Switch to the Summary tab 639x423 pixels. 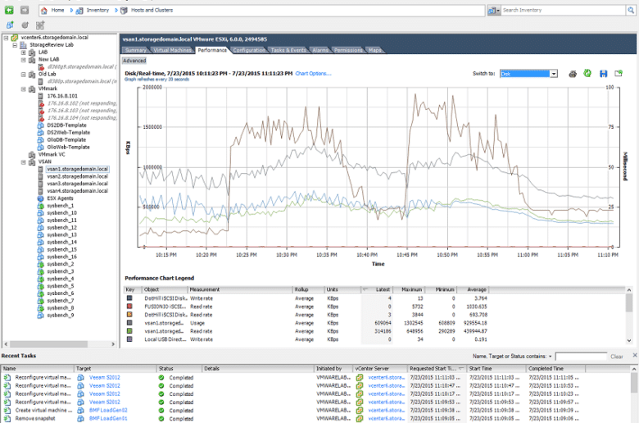click(135, 50)
